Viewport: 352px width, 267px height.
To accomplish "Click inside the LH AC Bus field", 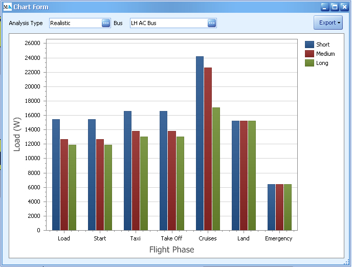I will [x=168, y=23].
